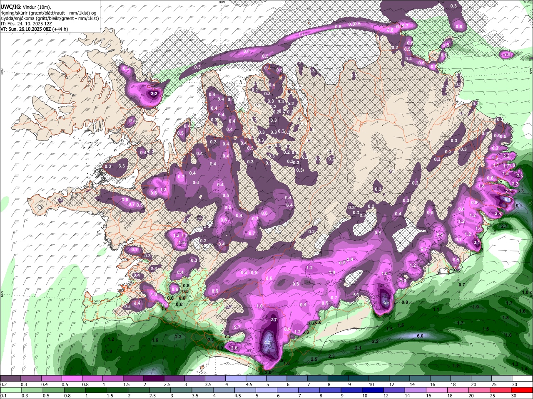The width and height of the screenshot is (533, 399).
Task: Select the deep blue rain swatch starting at 10
Action: click(372, 390)
